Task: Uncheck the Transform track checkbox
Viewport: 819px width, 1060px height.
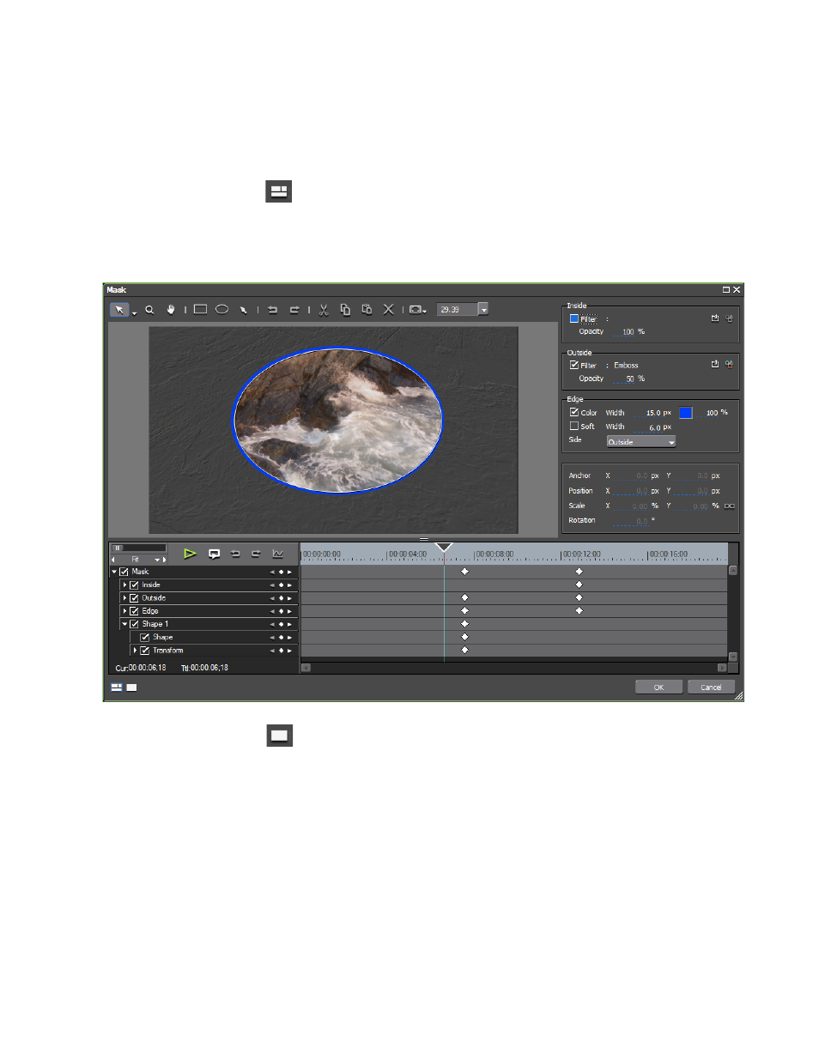Action: (145, 651)
